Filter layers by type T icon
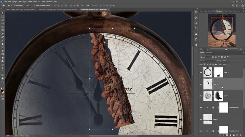The image size is (245, 137). [x=219, y=57]
